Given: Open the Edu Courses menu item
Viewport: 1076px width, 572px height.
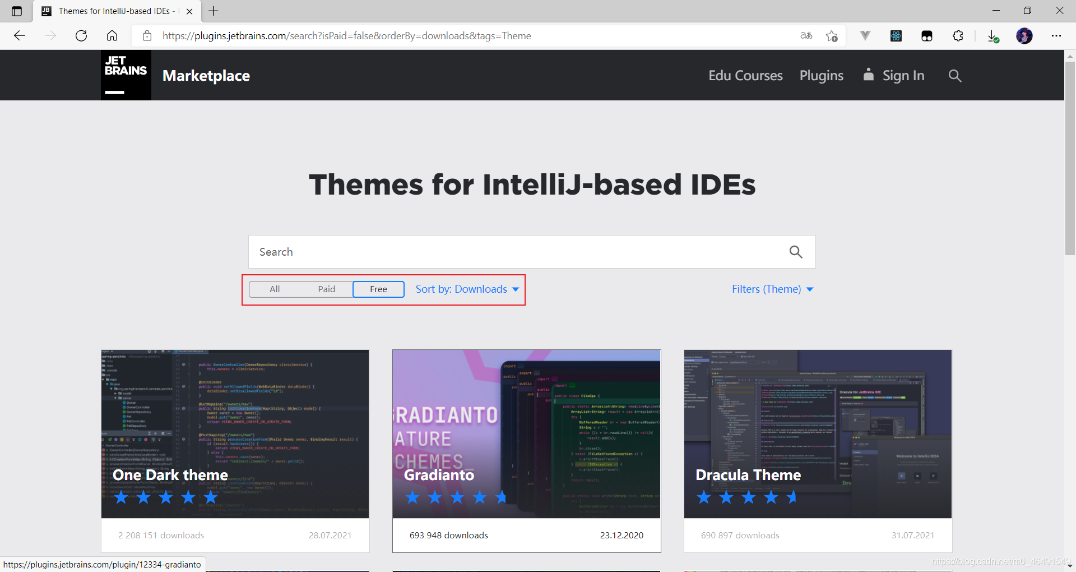Looking at the screenshot, I should pos(745,76).
